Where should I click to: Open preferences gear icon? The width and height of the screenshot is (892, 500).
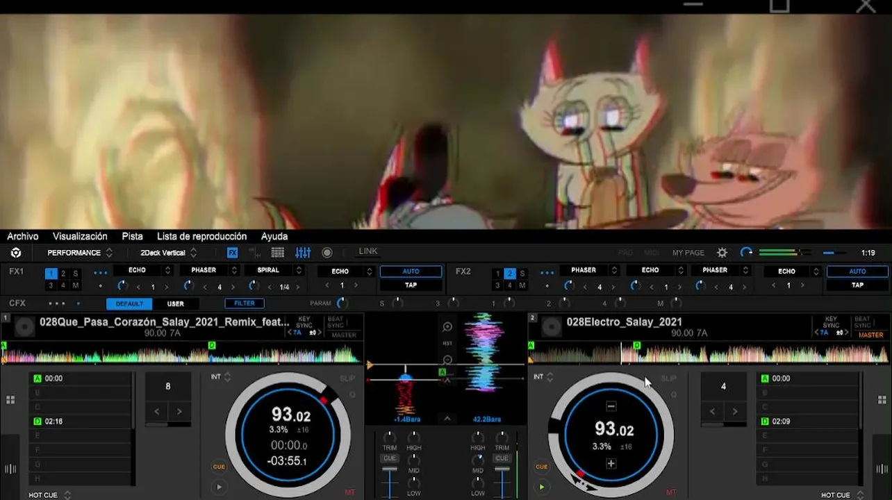click(722, 253)
